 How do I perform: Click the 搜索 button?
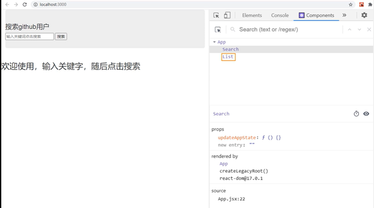pyautogui.click(x=61, y=36)
